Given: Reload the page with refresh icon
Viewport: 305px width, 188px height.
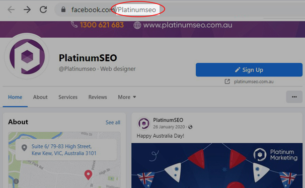Looking at the screenshot, I should [x=43, y=10].
